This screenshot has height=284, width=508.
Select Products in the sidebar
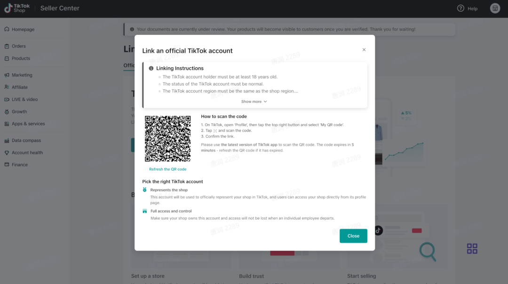pos(21,58)
